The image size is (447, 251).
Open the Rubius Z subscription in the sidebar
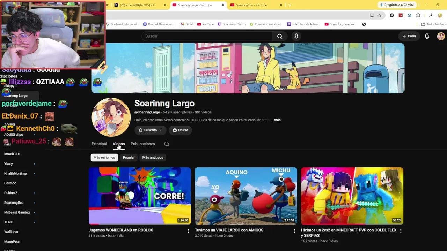coord(11,193)
